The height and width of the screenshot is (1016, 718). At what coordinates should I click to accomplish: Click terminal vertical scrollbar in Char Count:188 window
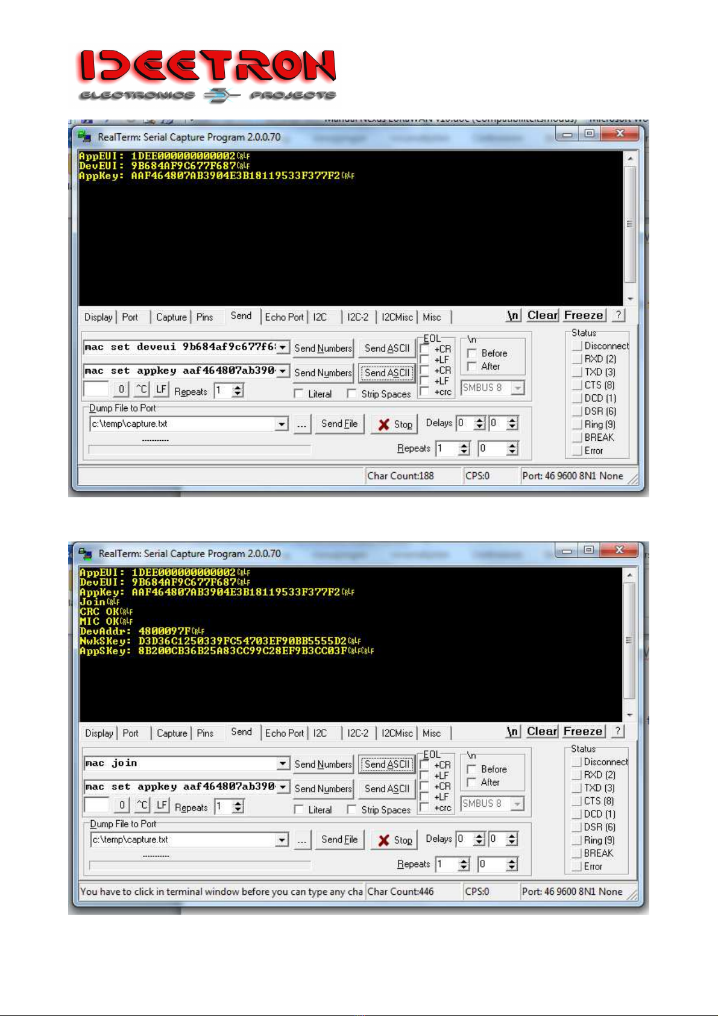[629, 228]
